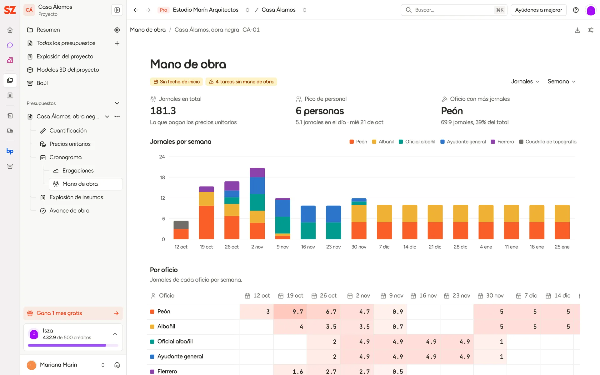Image resolution: width=600 pixels, height=375 pixels.
Task: Click the 4 tareas sin mano de obra warning
Action: pos(241,82)
